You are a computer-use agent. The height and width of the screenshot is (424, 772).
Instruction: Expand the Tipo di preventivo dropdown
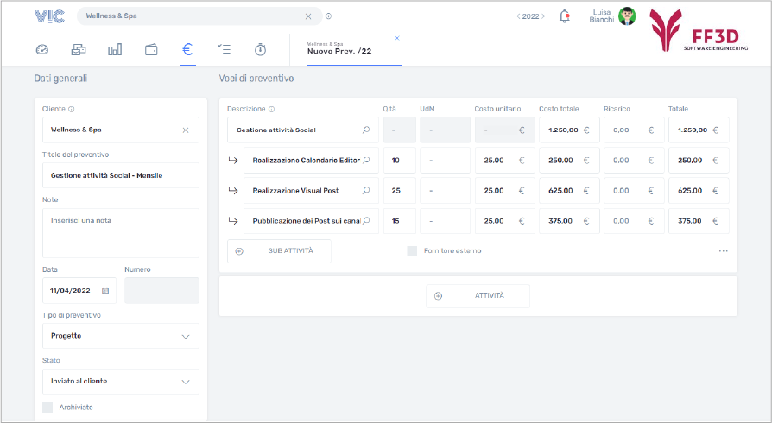(121, 336)
